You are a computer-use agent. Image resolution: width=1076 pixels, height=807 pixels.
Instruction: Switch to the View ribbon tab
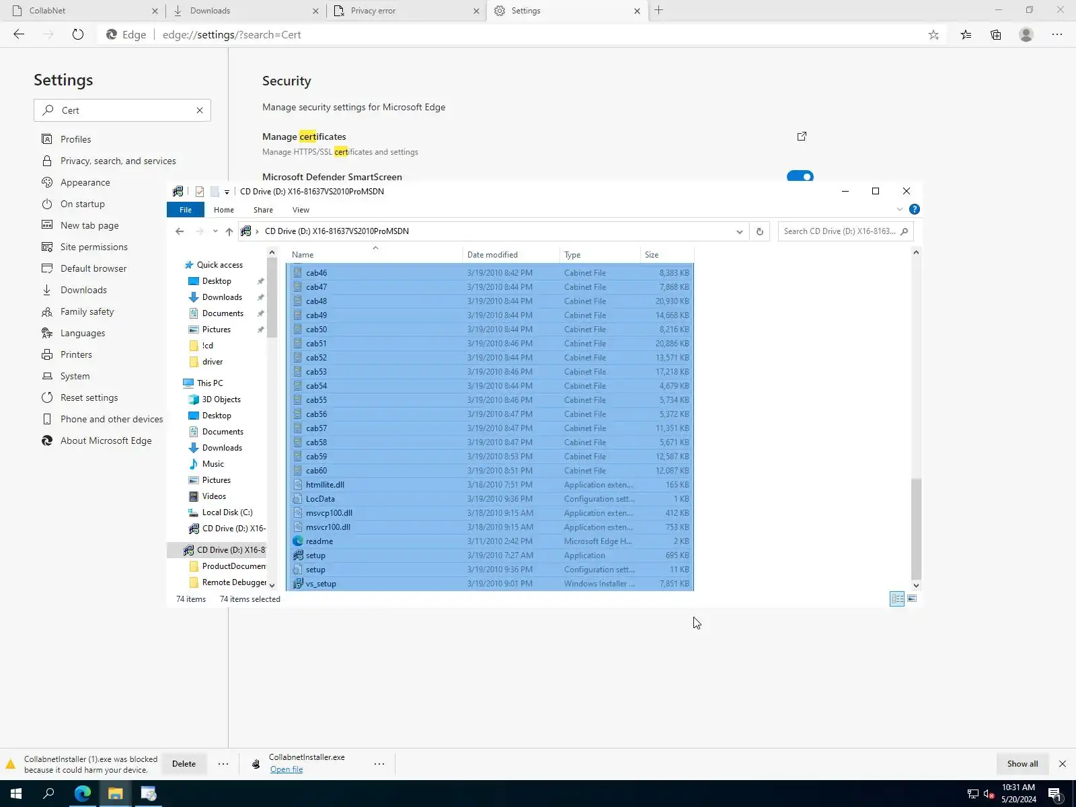click(301, 210)
